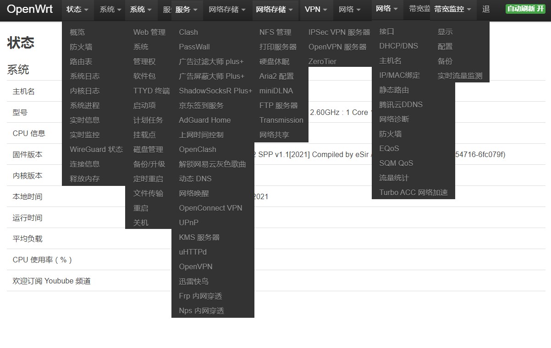The height and width of the screenshot is (348, 551).
Task: Select Transmission entry
Action: [281, 120]
